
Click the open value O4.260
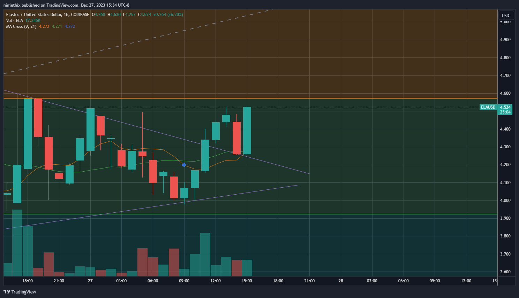(x=98, y=15)
